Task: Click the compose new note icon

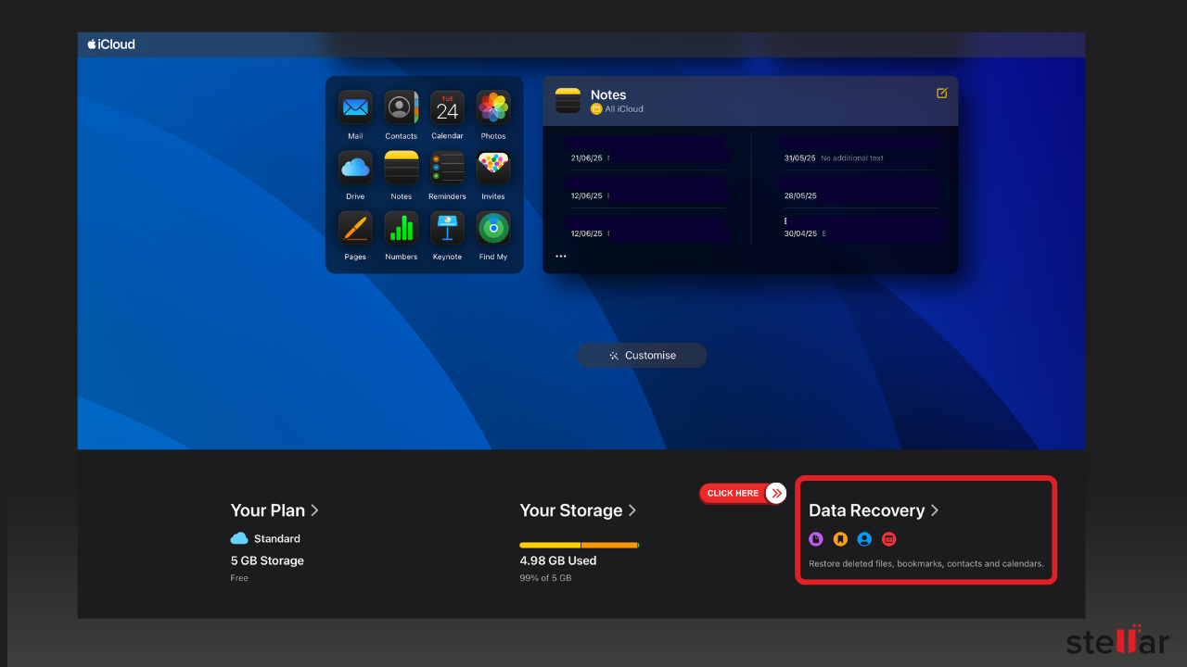Action: 941,94
